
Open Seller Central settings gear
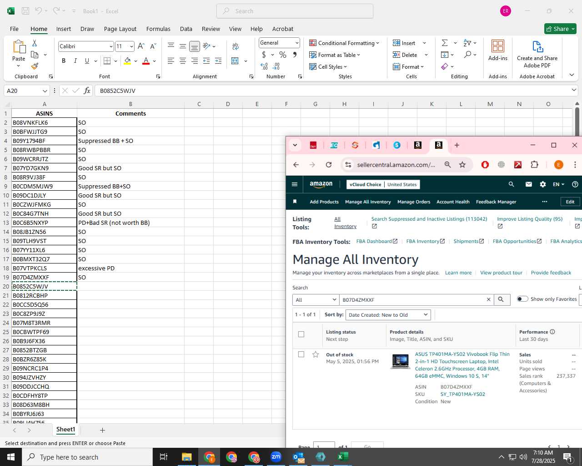tap(542, 184)
